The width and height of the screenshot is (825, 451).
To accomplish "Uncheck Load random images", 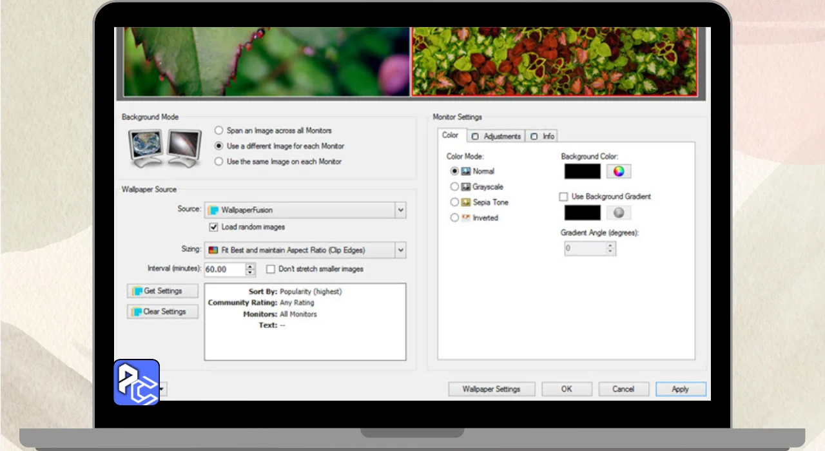I will (x=214, y=227).
